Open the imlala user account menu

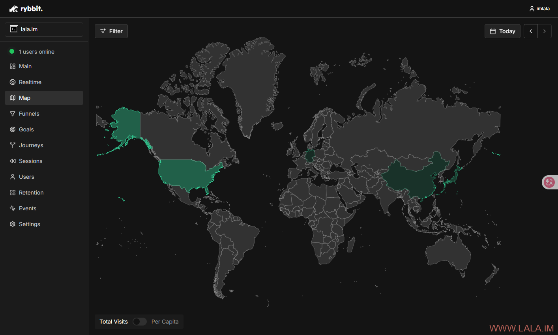tap(539, 9)
